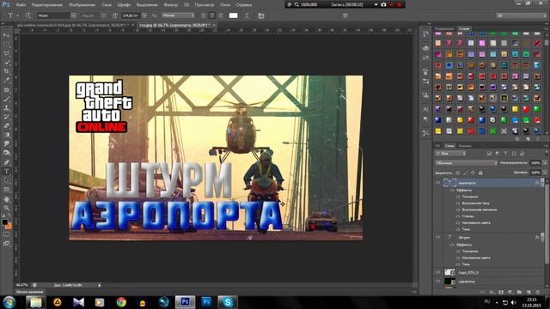Screen dimensions: 550x309
Task: Click the orange background color swatch
Action: (9, 226)
